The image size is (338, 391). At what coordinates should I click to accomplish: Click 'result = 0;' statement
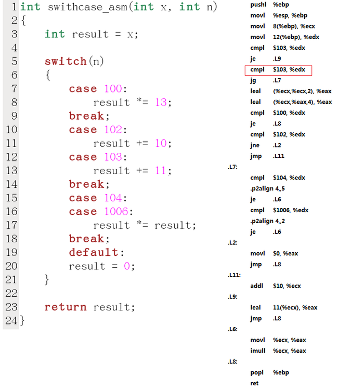tap(102, 266)
